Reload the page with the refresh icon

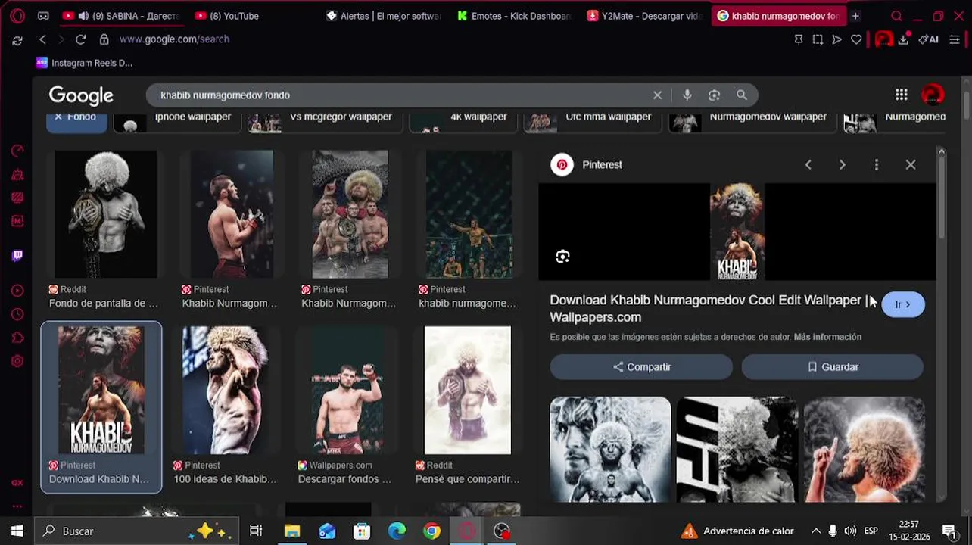coord(80,39)
